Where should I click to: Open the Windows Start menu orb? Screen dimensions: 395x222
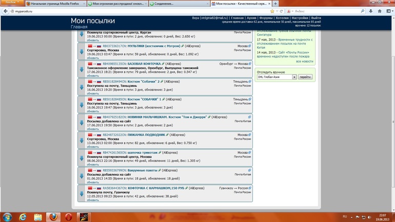7,217
